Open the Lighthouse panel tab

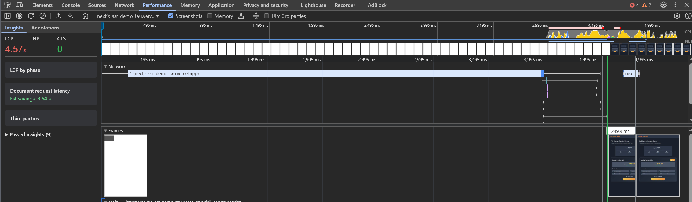coord(313,5)
